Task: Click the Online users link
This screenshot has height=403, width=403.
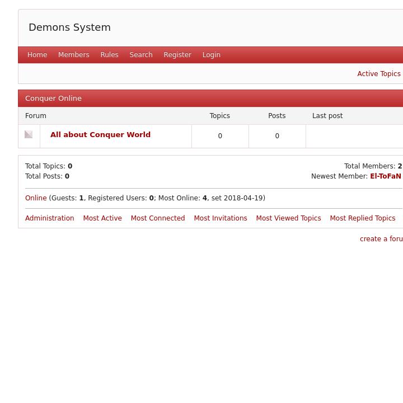Action: tap(36, 198)
